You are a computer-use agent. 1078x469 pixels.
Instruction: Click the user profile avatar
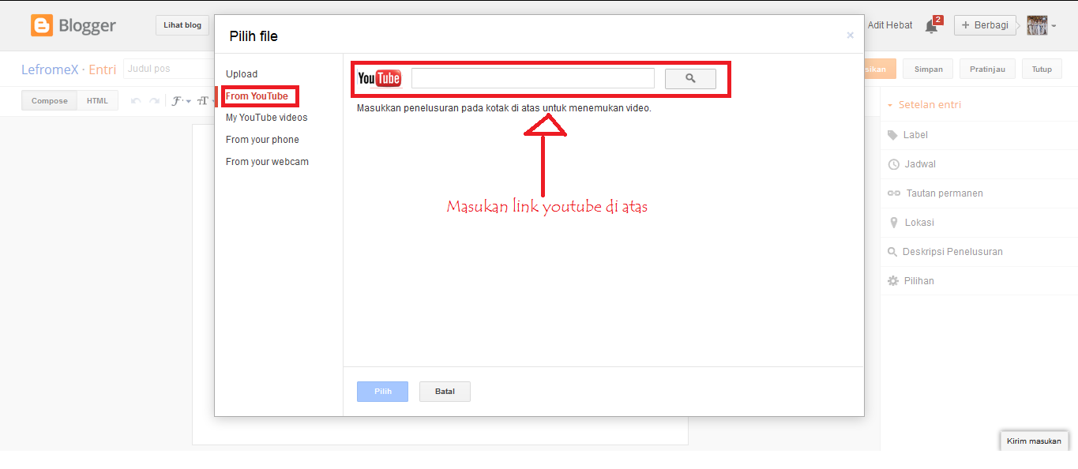click(x=1036, y=25)
